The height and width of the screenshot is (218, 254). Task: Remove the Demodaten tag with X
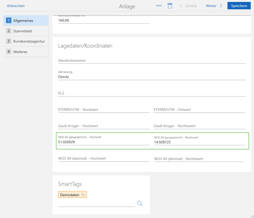tap(83, 195)
